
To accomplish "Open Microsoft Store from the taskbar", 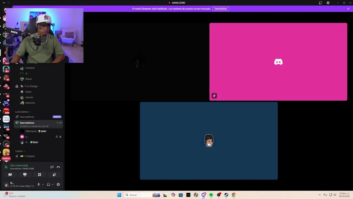I will 181,195.
